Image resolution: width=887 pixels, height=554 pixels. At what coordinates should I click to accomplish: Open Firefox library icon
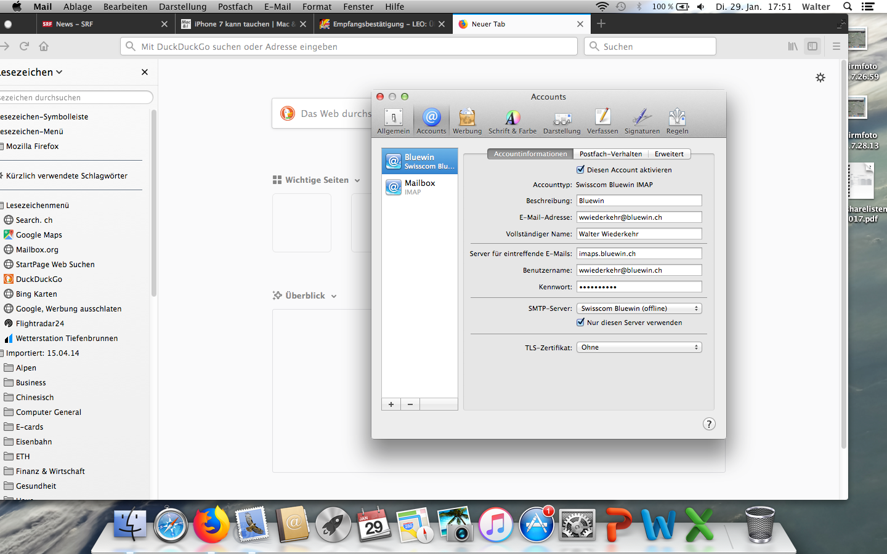(793, 46)
